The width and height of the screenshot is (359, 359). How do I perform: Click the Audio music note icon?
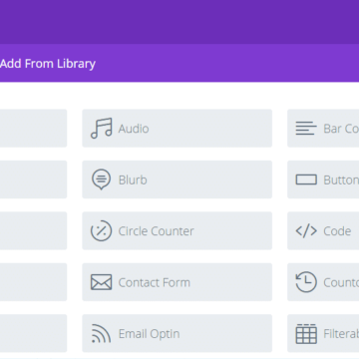[101, 128]
